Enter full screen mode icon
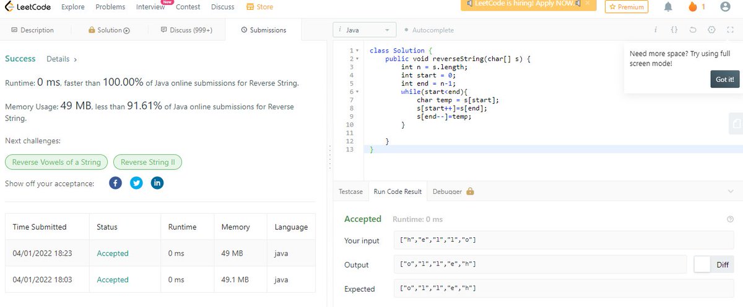Screen dimensions: 743x307 point(729,30)
